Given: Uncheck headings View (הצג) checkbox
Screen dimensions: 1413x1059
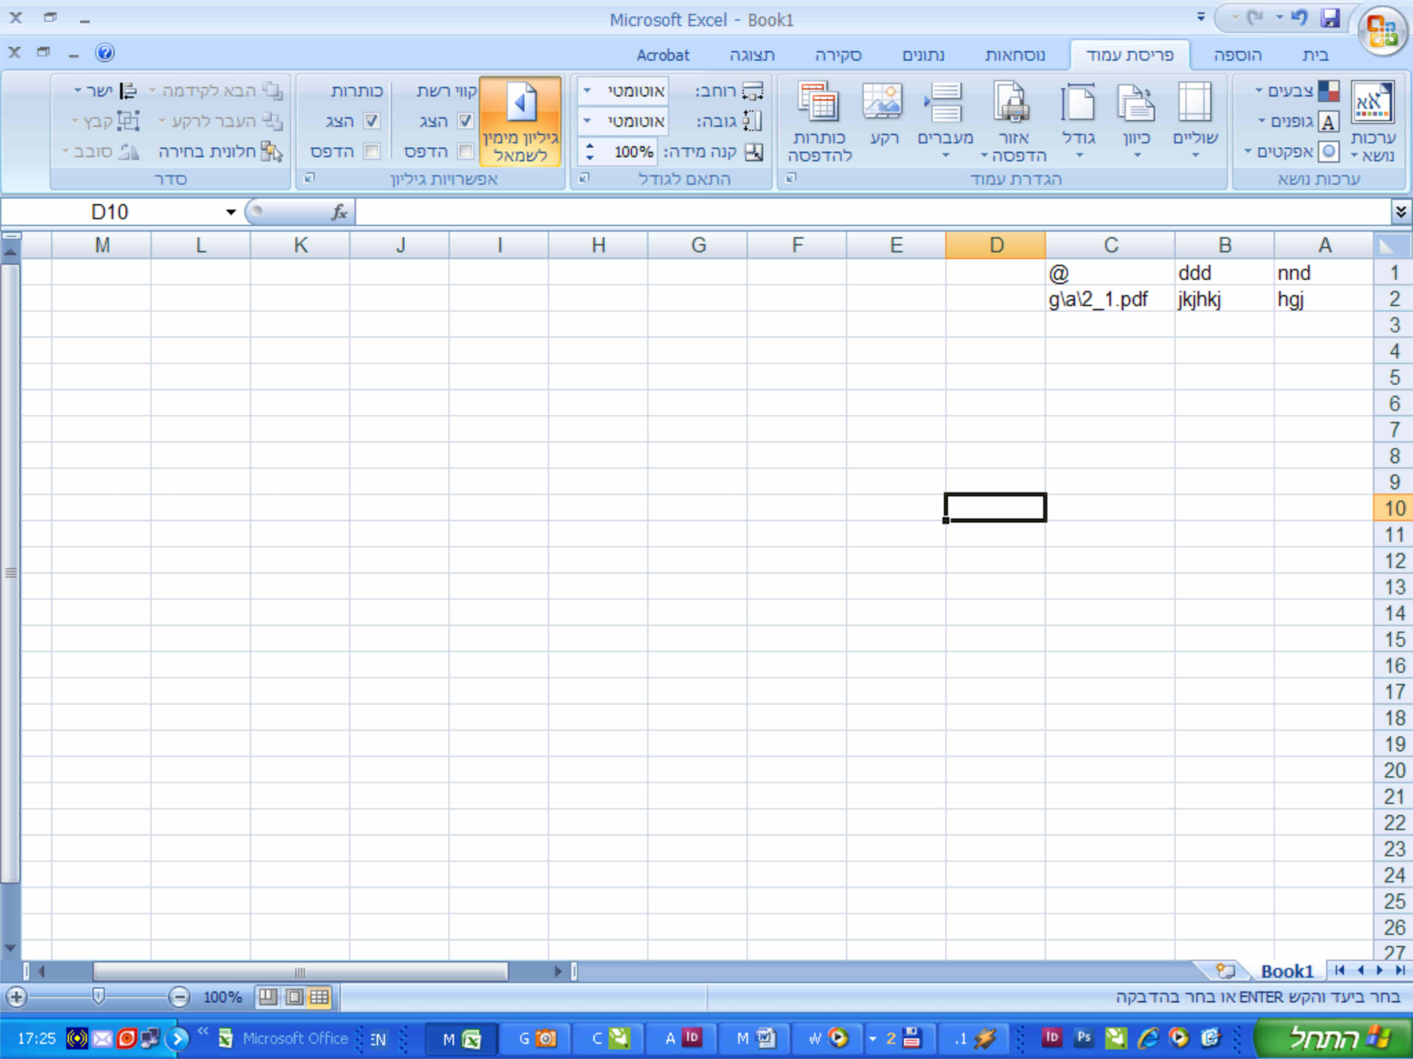Looking at the screenshot, I should click(x=372, y=120).
